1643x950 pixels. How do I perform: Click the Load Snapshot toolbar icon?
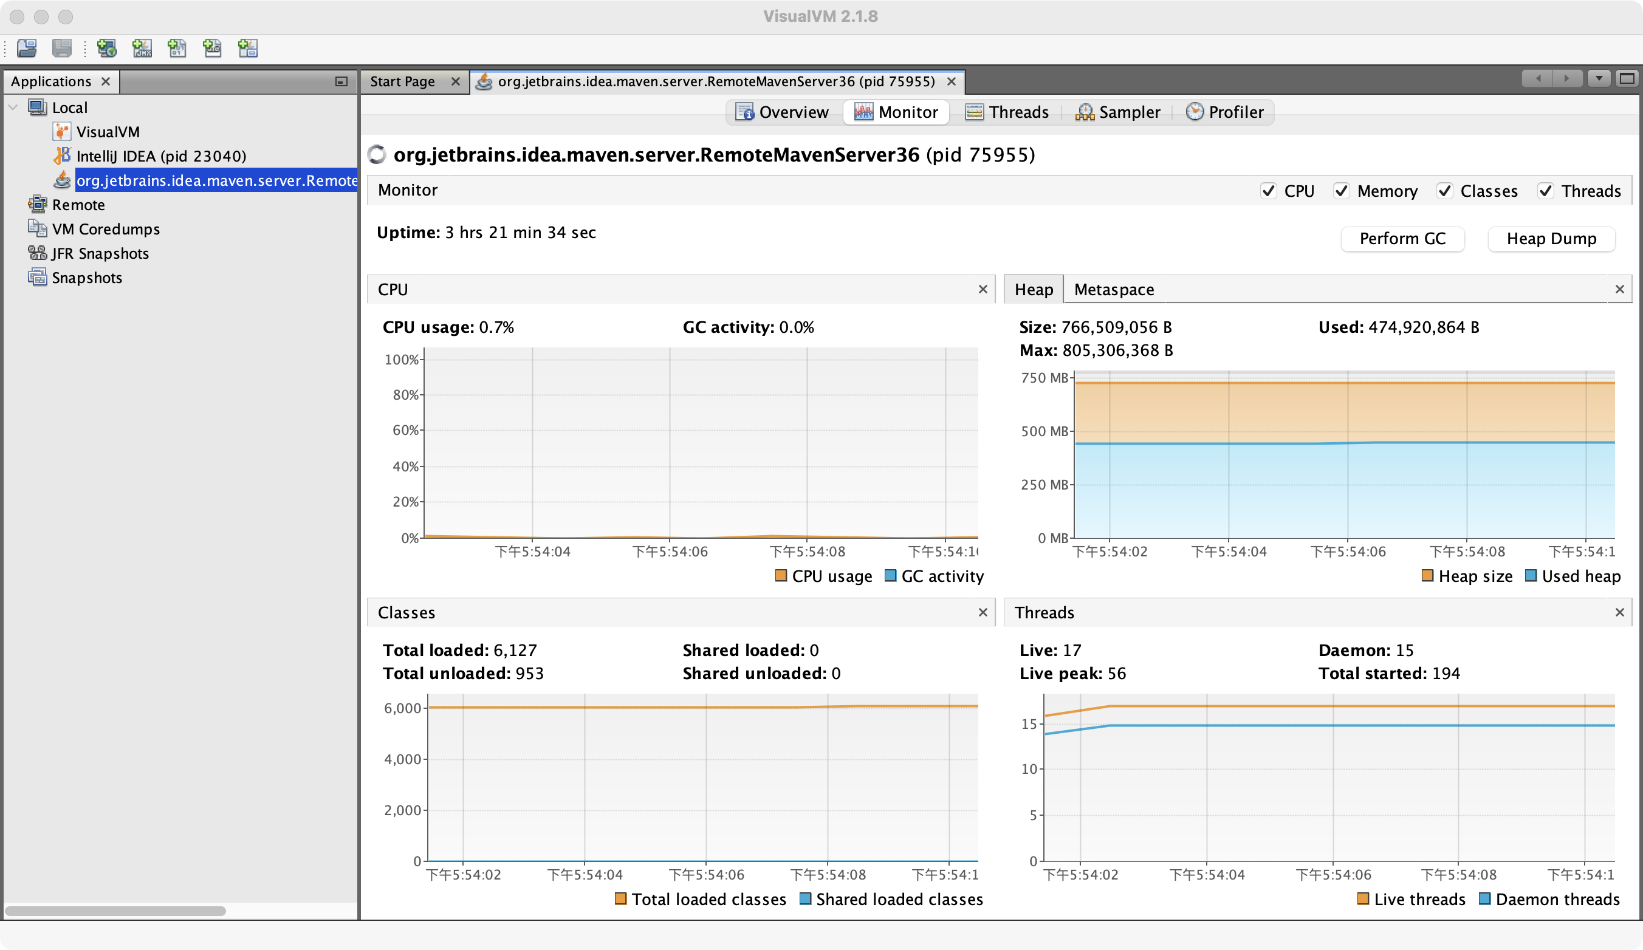(x=27, y=48)
